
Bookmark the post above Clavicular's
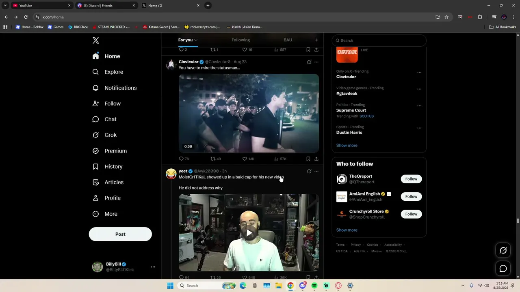(x=308, y=49)
